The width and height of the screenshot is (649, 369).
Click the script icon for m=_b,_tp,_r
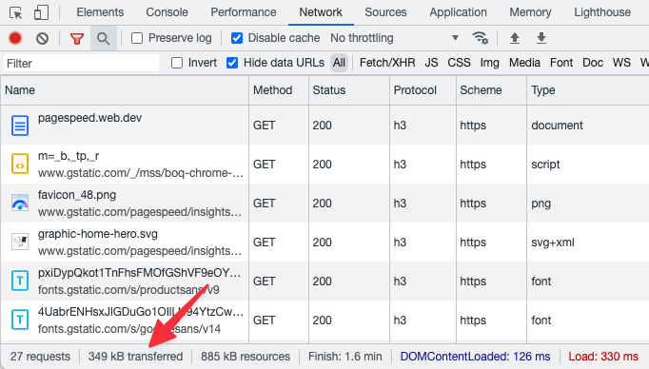tap(20, 165)
